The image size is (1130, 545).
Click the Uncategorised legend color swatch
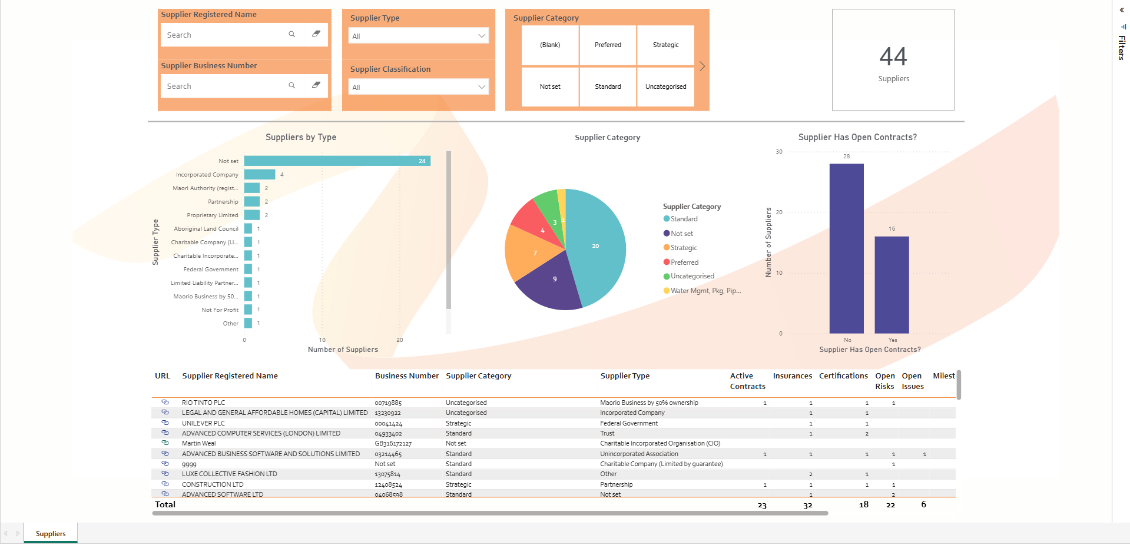pos(667,277)
